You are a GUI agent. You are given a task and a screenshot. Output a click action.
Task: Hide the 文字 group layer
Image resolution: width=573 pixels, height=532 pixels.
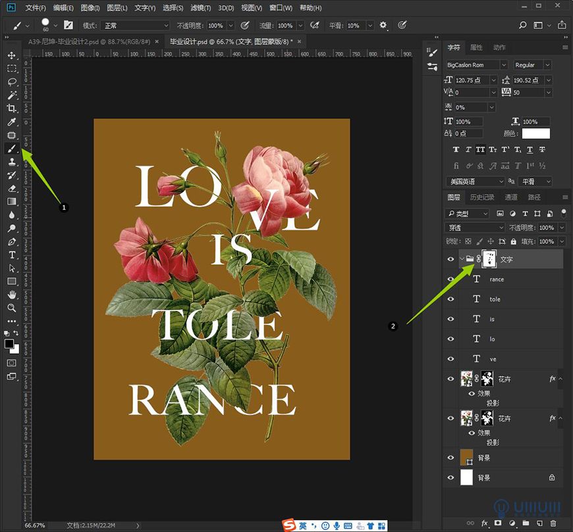[x=451, y=259]
